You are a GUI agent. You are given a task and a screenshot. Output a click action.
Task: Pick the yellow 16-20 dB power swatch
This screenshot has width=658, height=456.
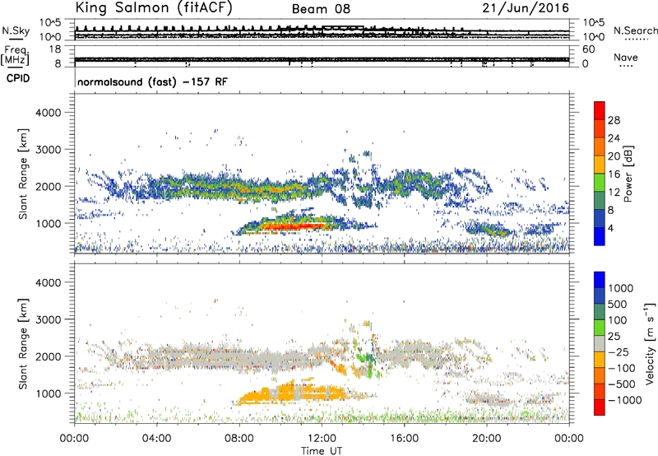pos(600,164)
